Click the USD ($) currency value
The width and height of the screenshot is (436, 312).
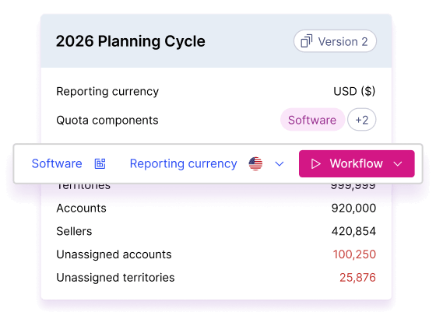(x=354, y=91)
